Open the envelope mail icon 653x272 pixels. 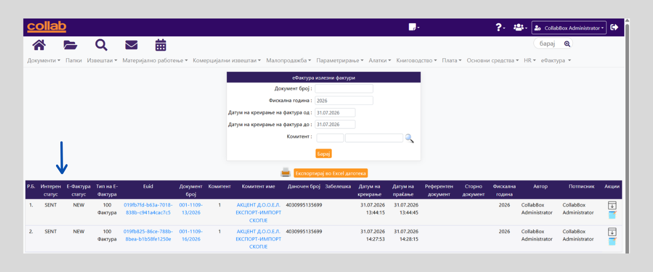(x=131, y=45)
